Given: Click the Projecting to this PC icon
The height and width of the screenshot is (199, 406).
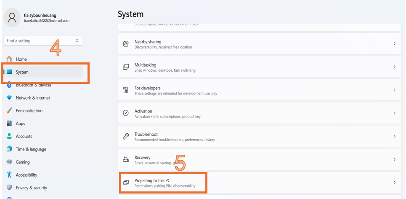Looking at the screenshot, I should point(126,183).
